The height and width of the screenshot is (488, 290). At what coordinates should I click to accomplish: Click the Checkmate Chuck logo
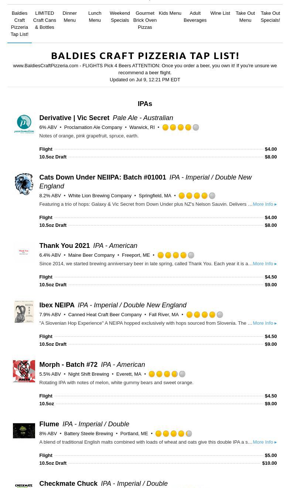pos(24,485)
